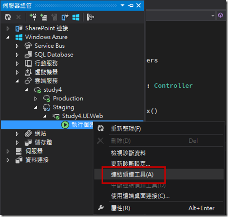228x217 pixels.
Task: Click the Connect to Database plug icon
Action: tap(33, 17)
